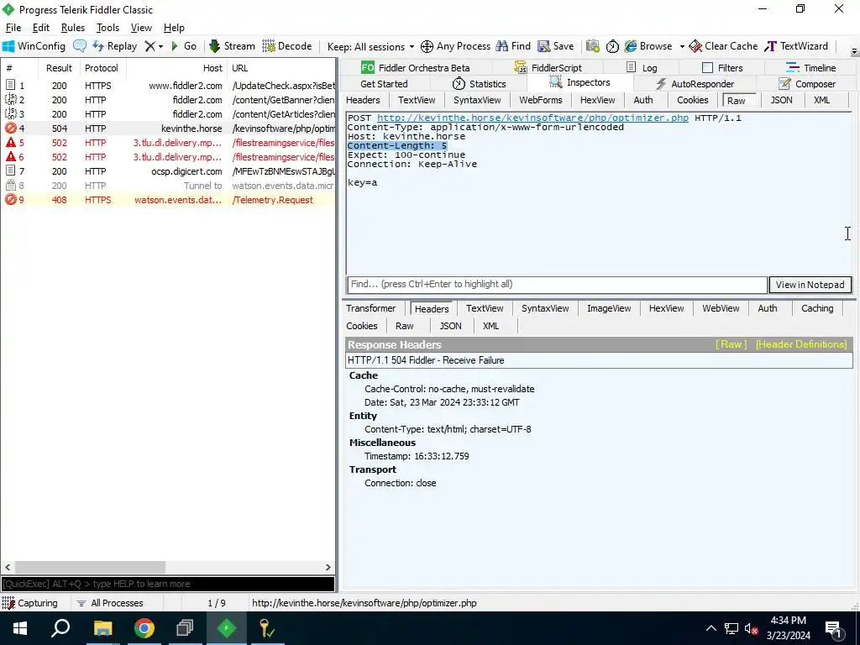
Task: Replay the selected session
Action: click(114, 46)
